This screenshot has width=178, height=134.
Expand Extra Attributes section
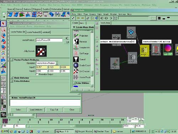coord(12,81)
